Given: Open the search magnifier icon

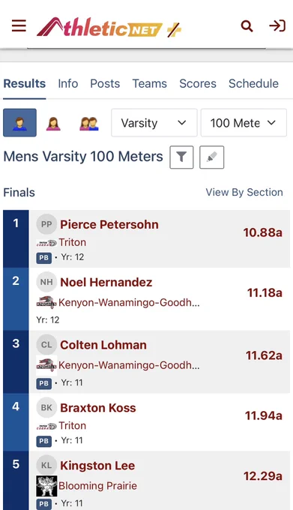Looking at the screenshot, I should [247, 26].
